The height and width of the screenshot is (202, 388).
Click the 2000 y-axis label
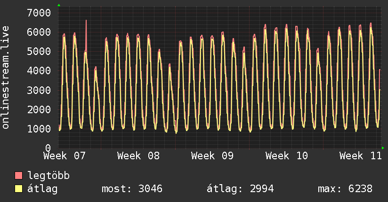point(39,109)
